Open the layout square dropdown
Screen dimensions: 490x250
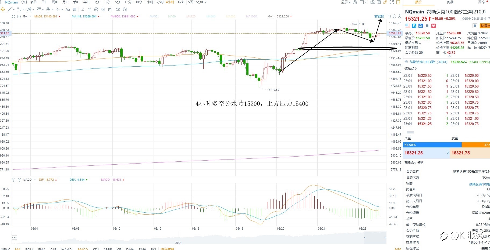(363, 2)
